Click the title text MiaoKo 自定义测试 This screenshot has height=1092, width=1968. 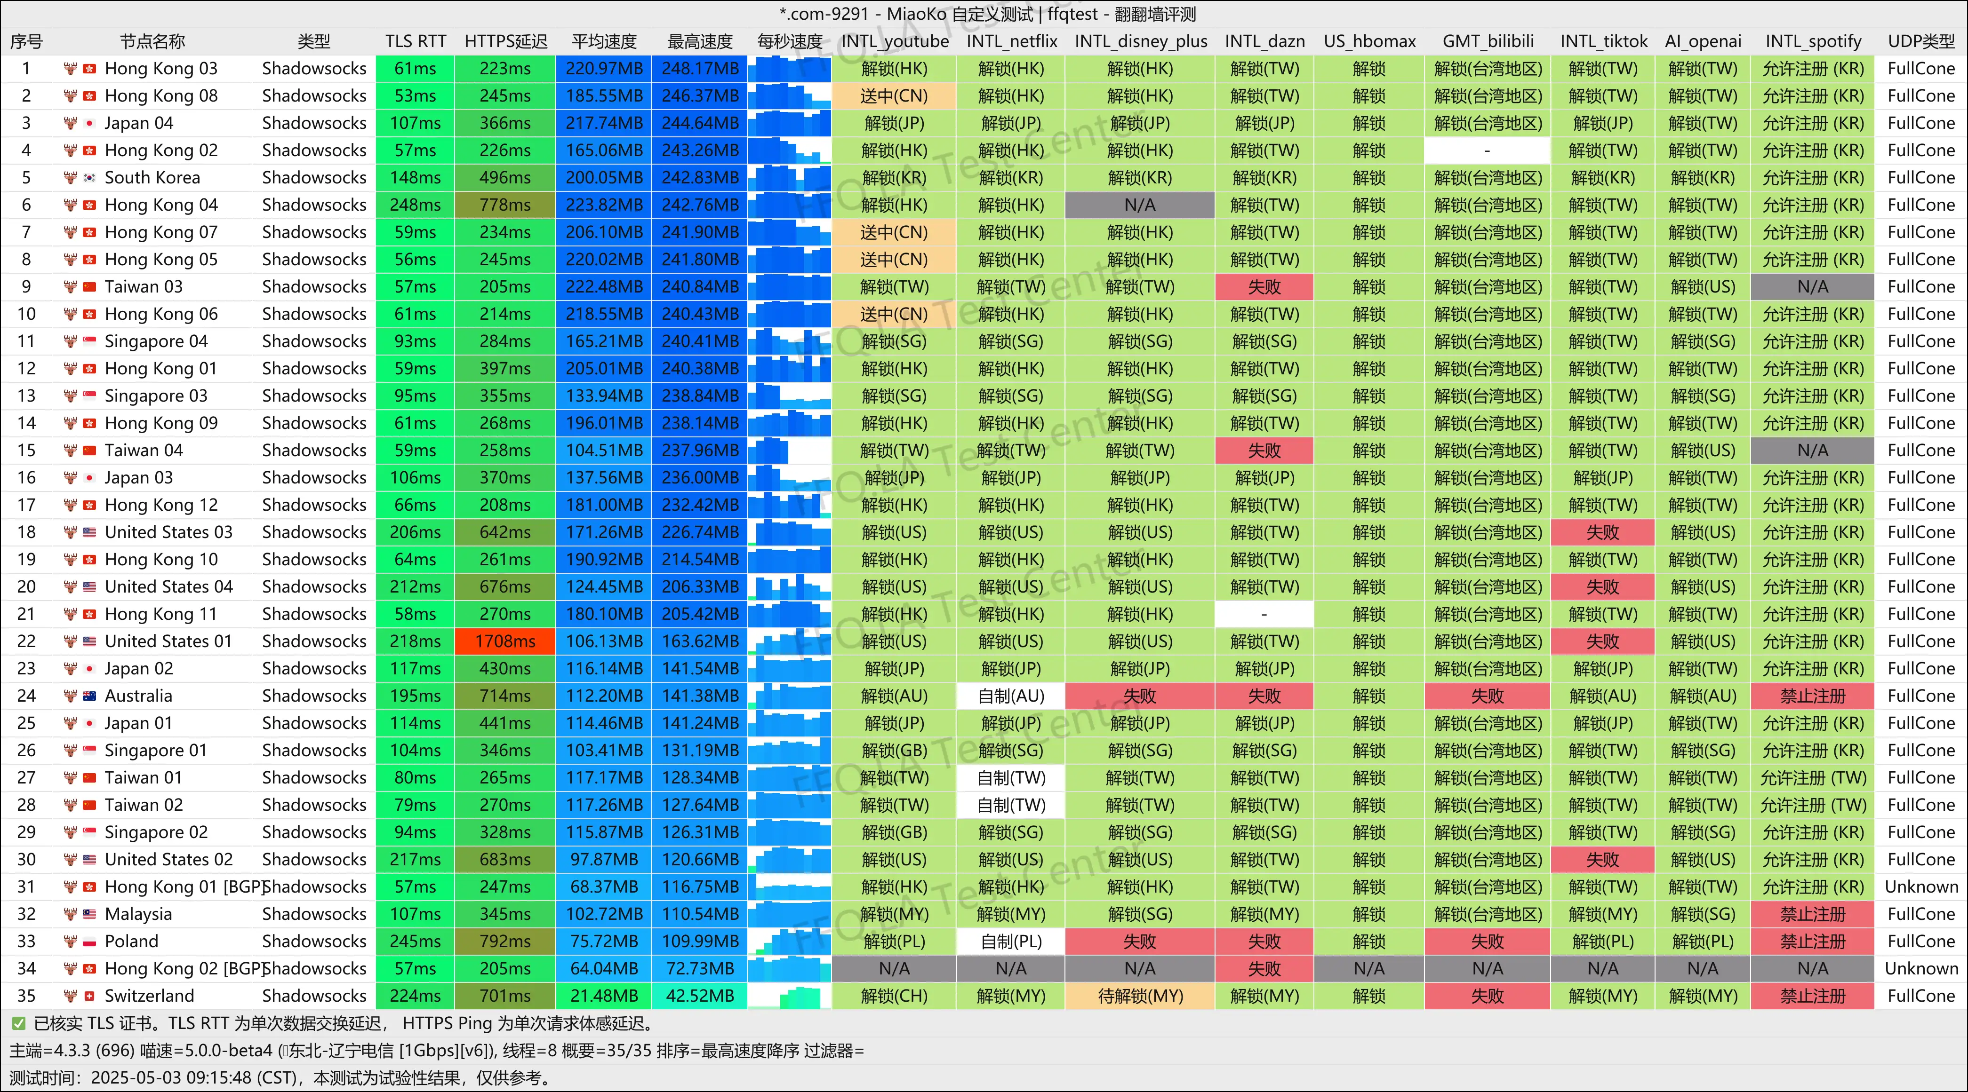click(960, 14)
